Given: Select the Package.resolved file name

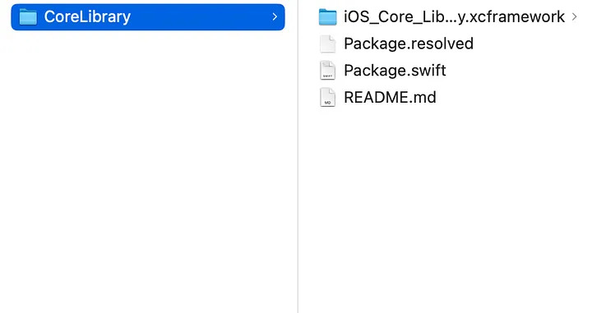Looking at the screenshot, I should tap(409, 44).
